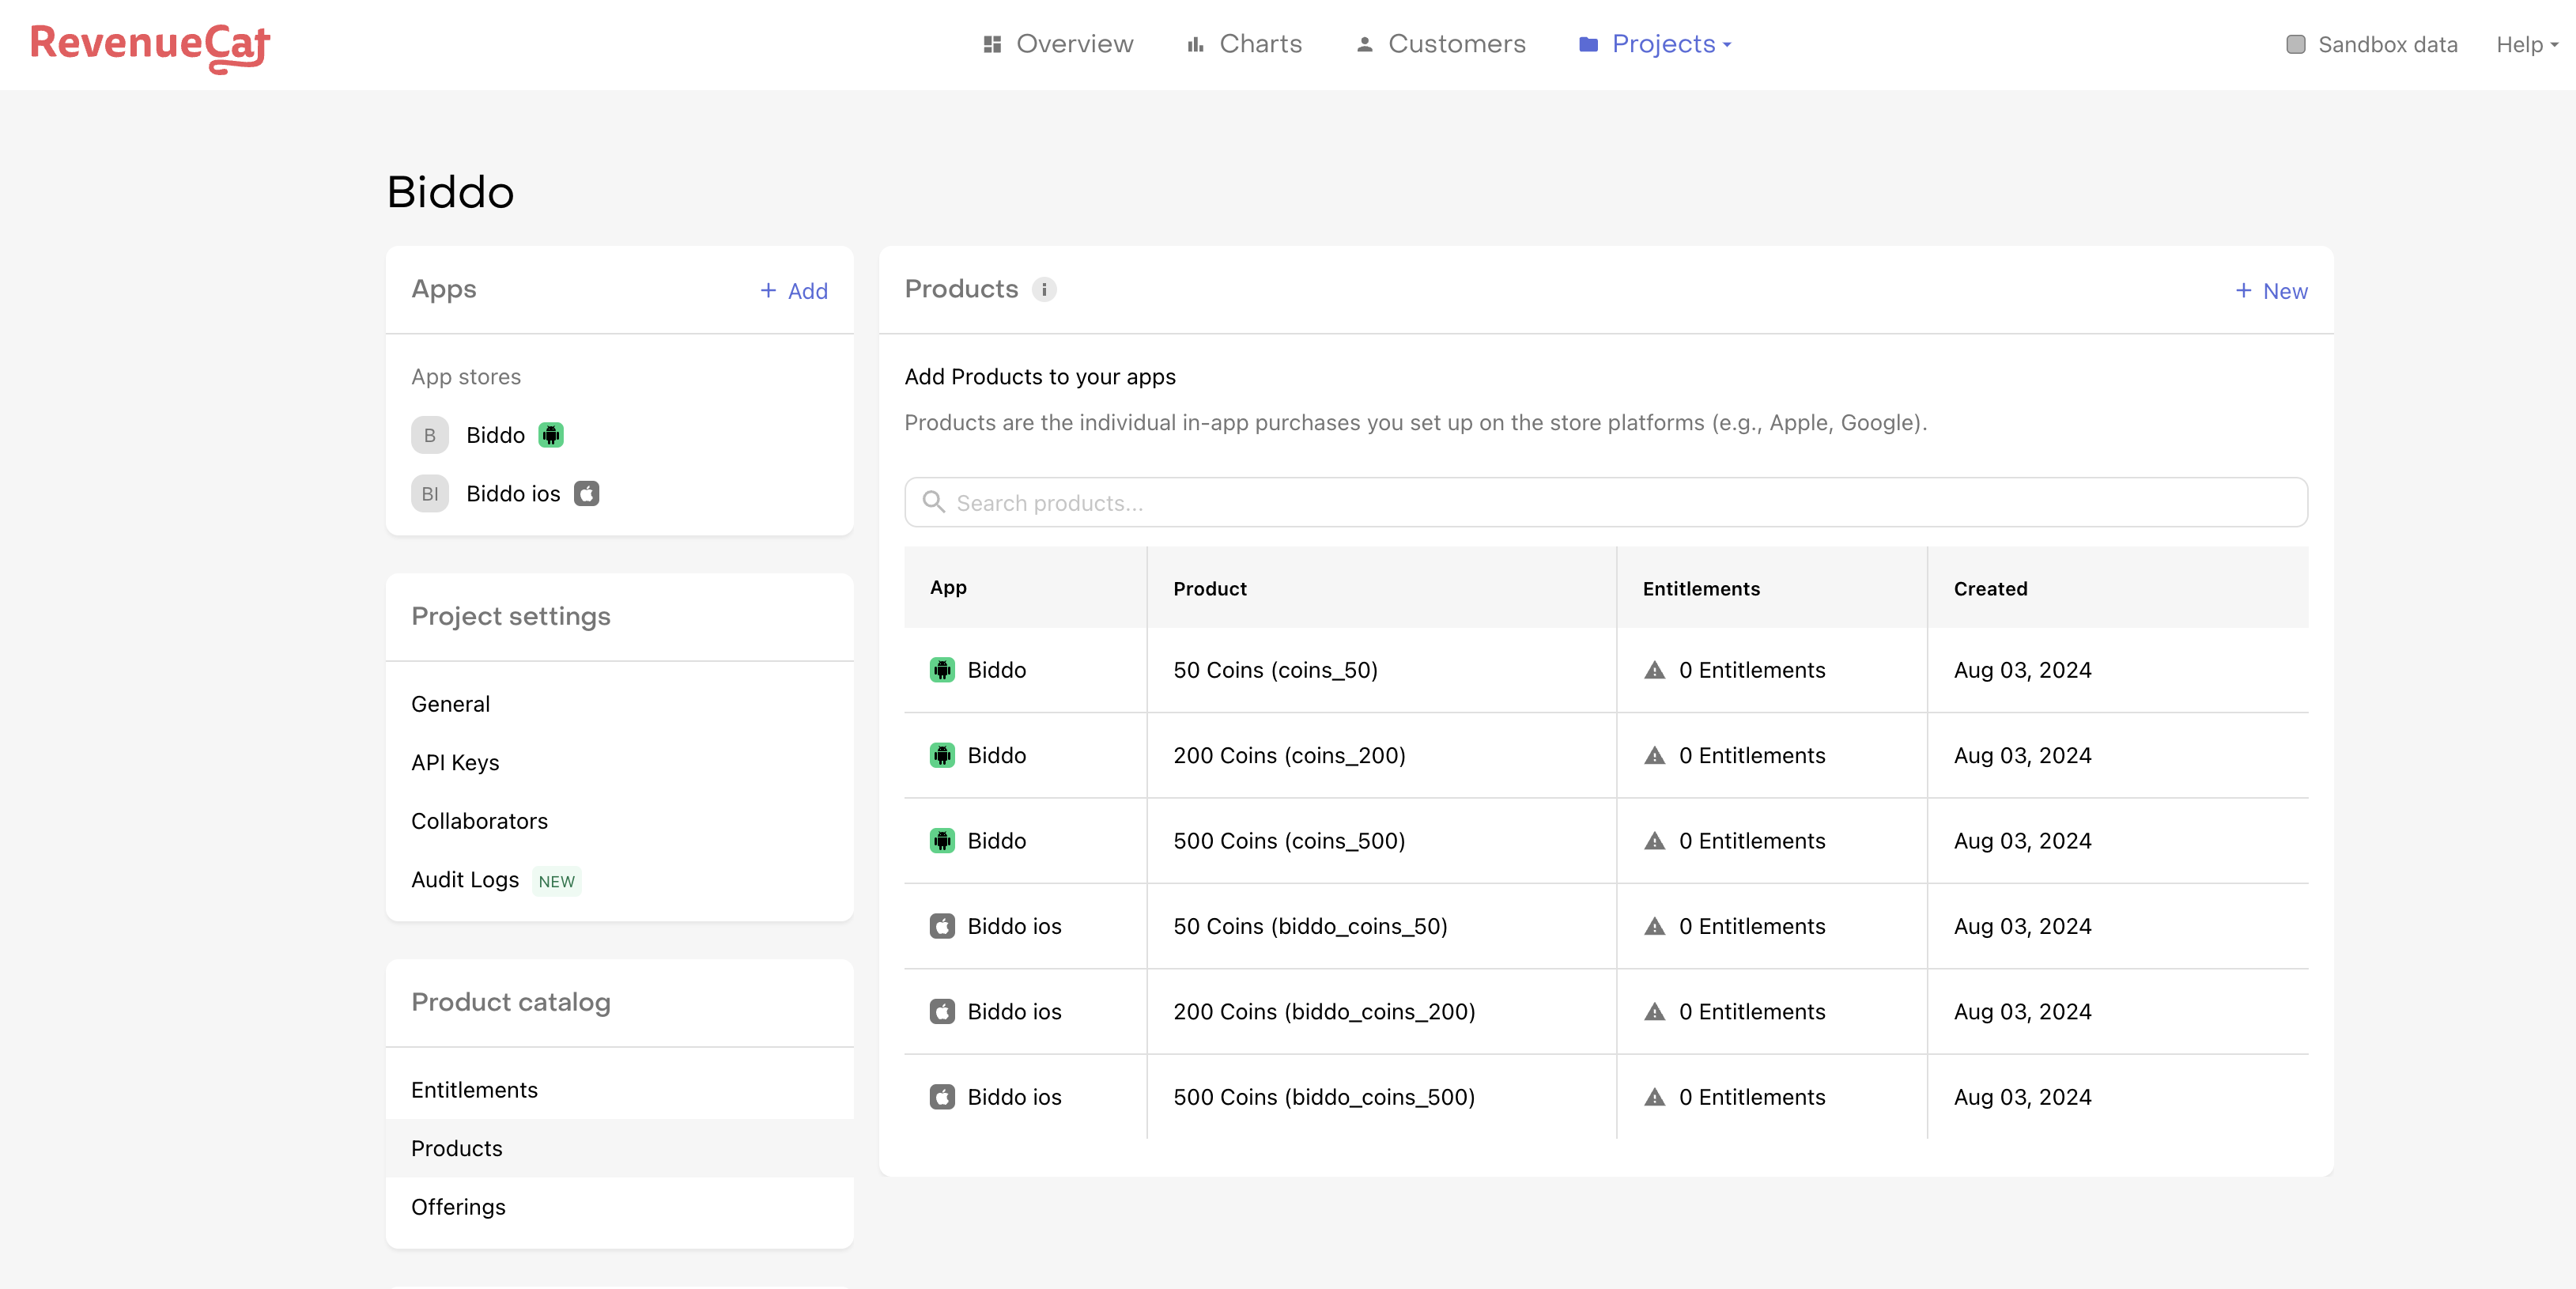Click the B avatar for Biddo app
The image size is (2576, 1289).
click(430, 435)
